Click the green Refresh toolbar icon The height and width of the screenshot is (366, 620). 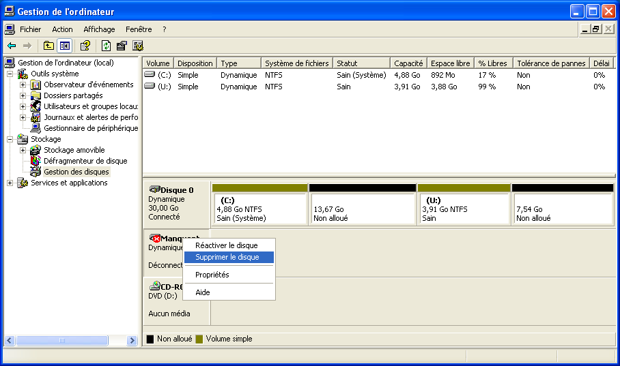[x=106, y=46]
